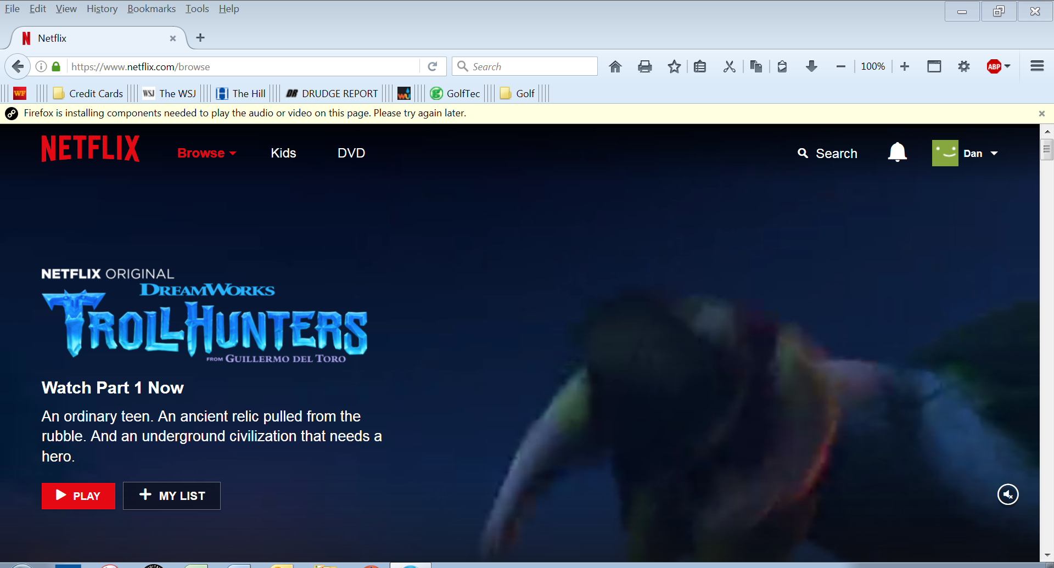The height and width of the screenshot is (568, 1054).
Task: Open Netflix Search
Action: [827, 154]
